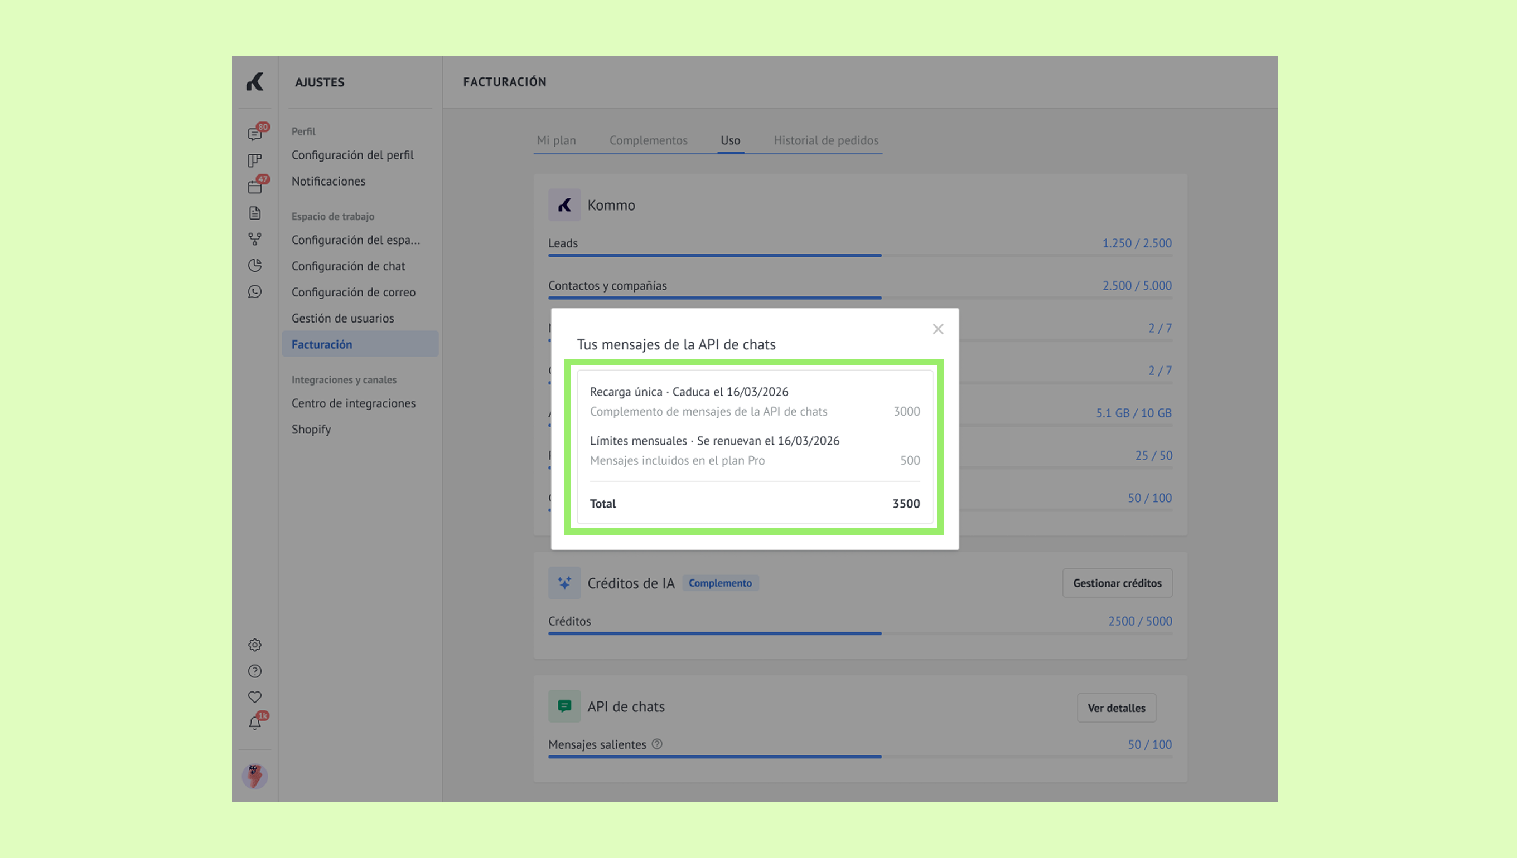Click the AJUSTES heading
1517x858 pixels.
coord(320,82)
